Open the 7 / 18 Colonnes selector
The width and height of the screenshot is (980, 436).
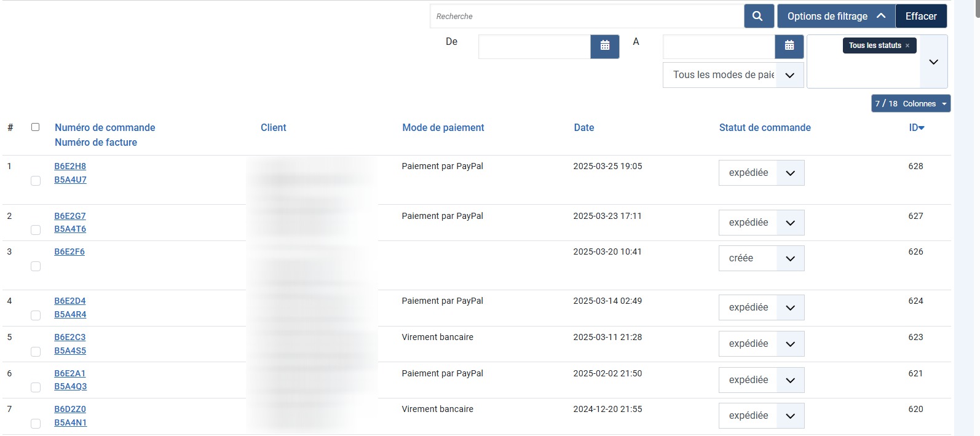[911, 103]
